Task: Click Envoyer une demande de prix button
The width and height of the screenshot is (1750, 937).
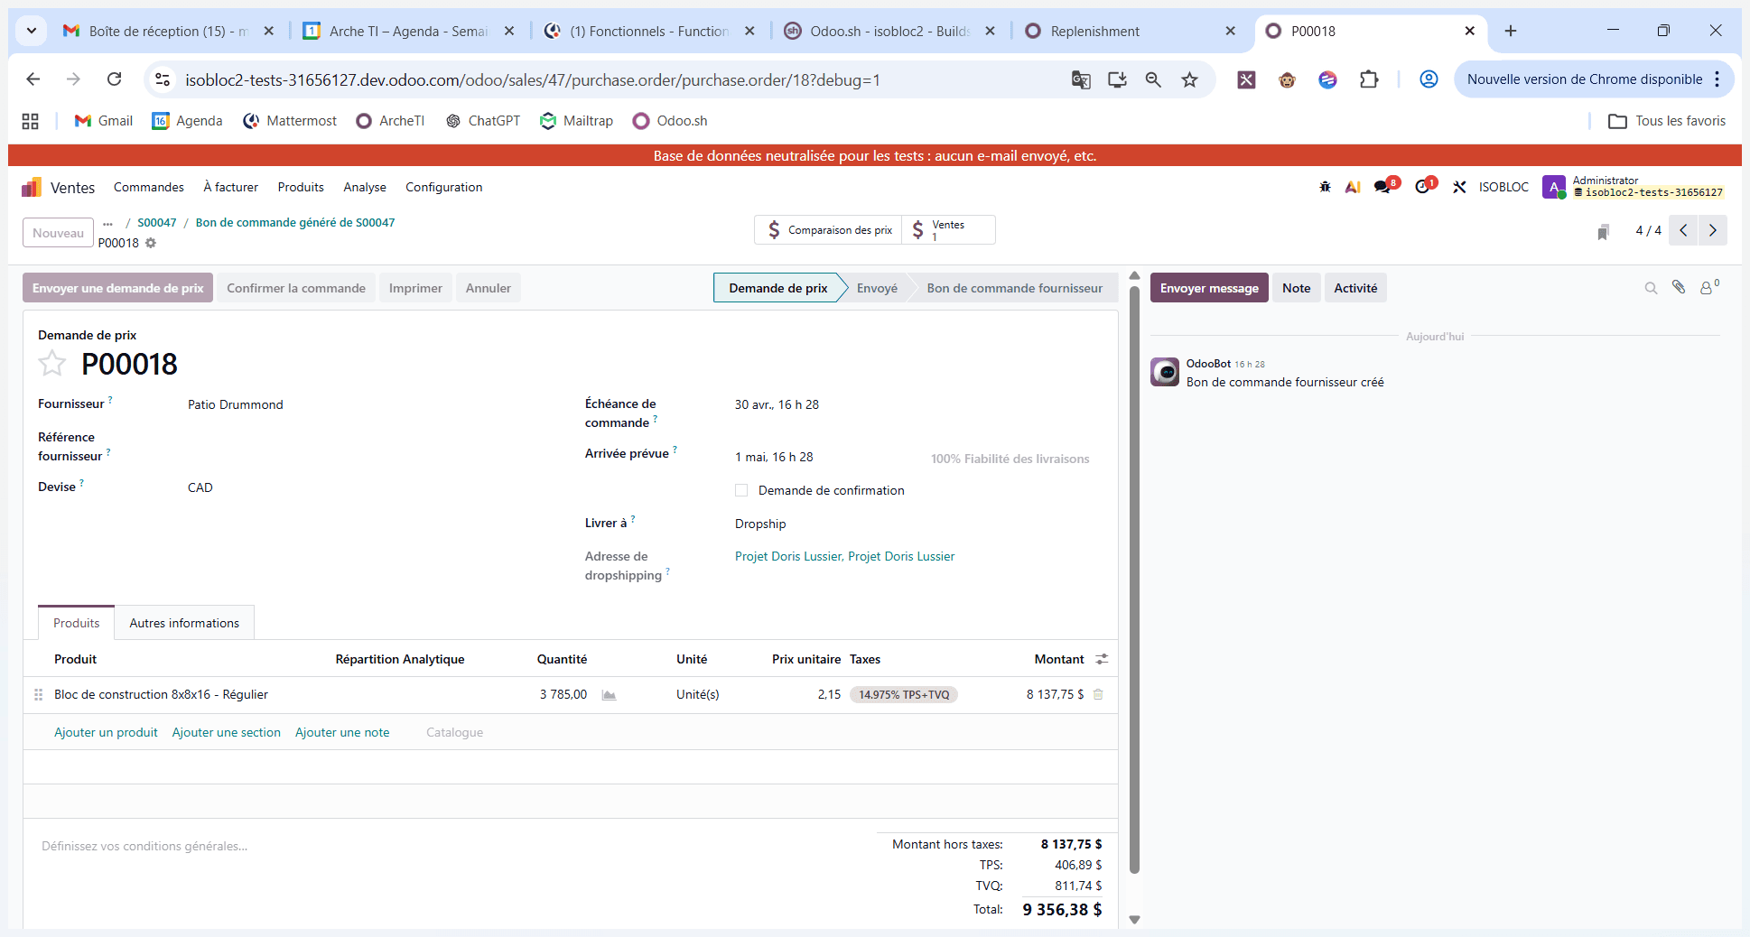Action: (x=118, y=288)
